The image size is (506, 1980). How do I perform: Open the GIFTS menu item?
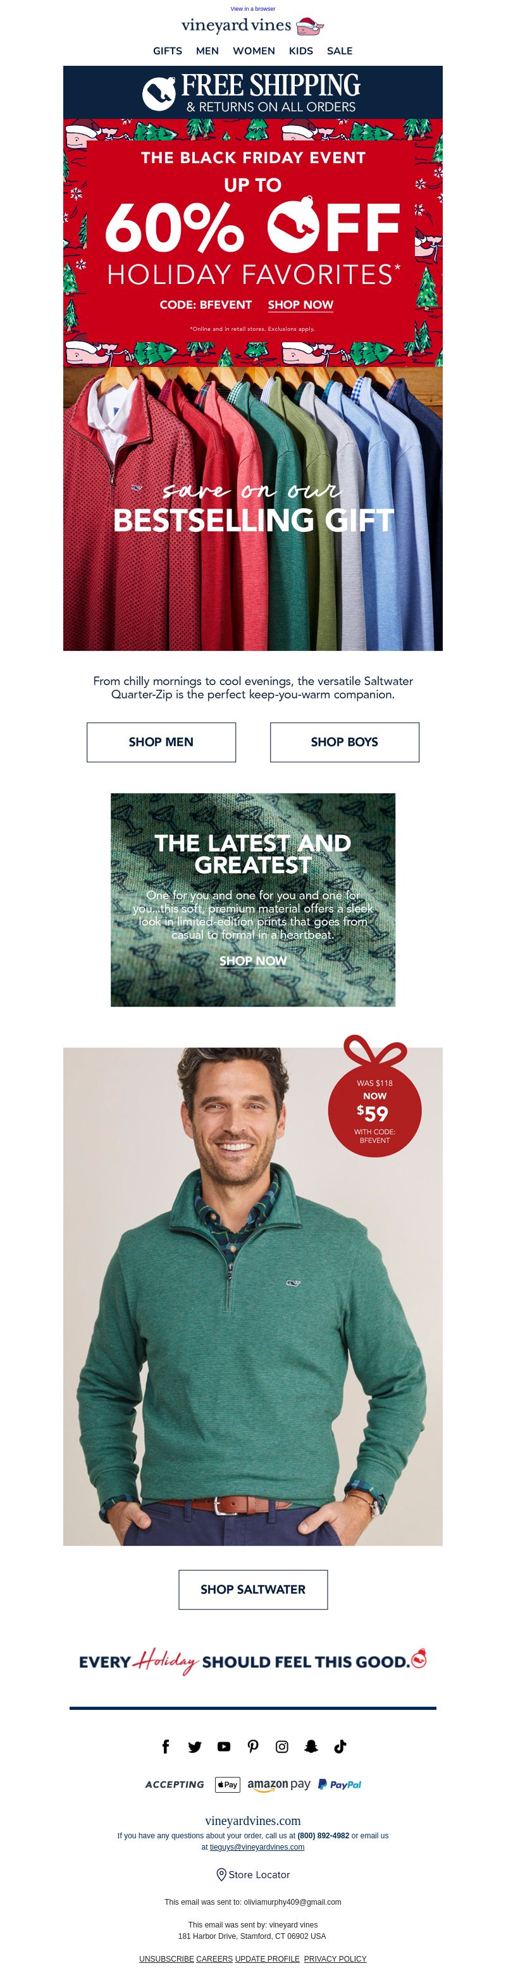point(168,51)
